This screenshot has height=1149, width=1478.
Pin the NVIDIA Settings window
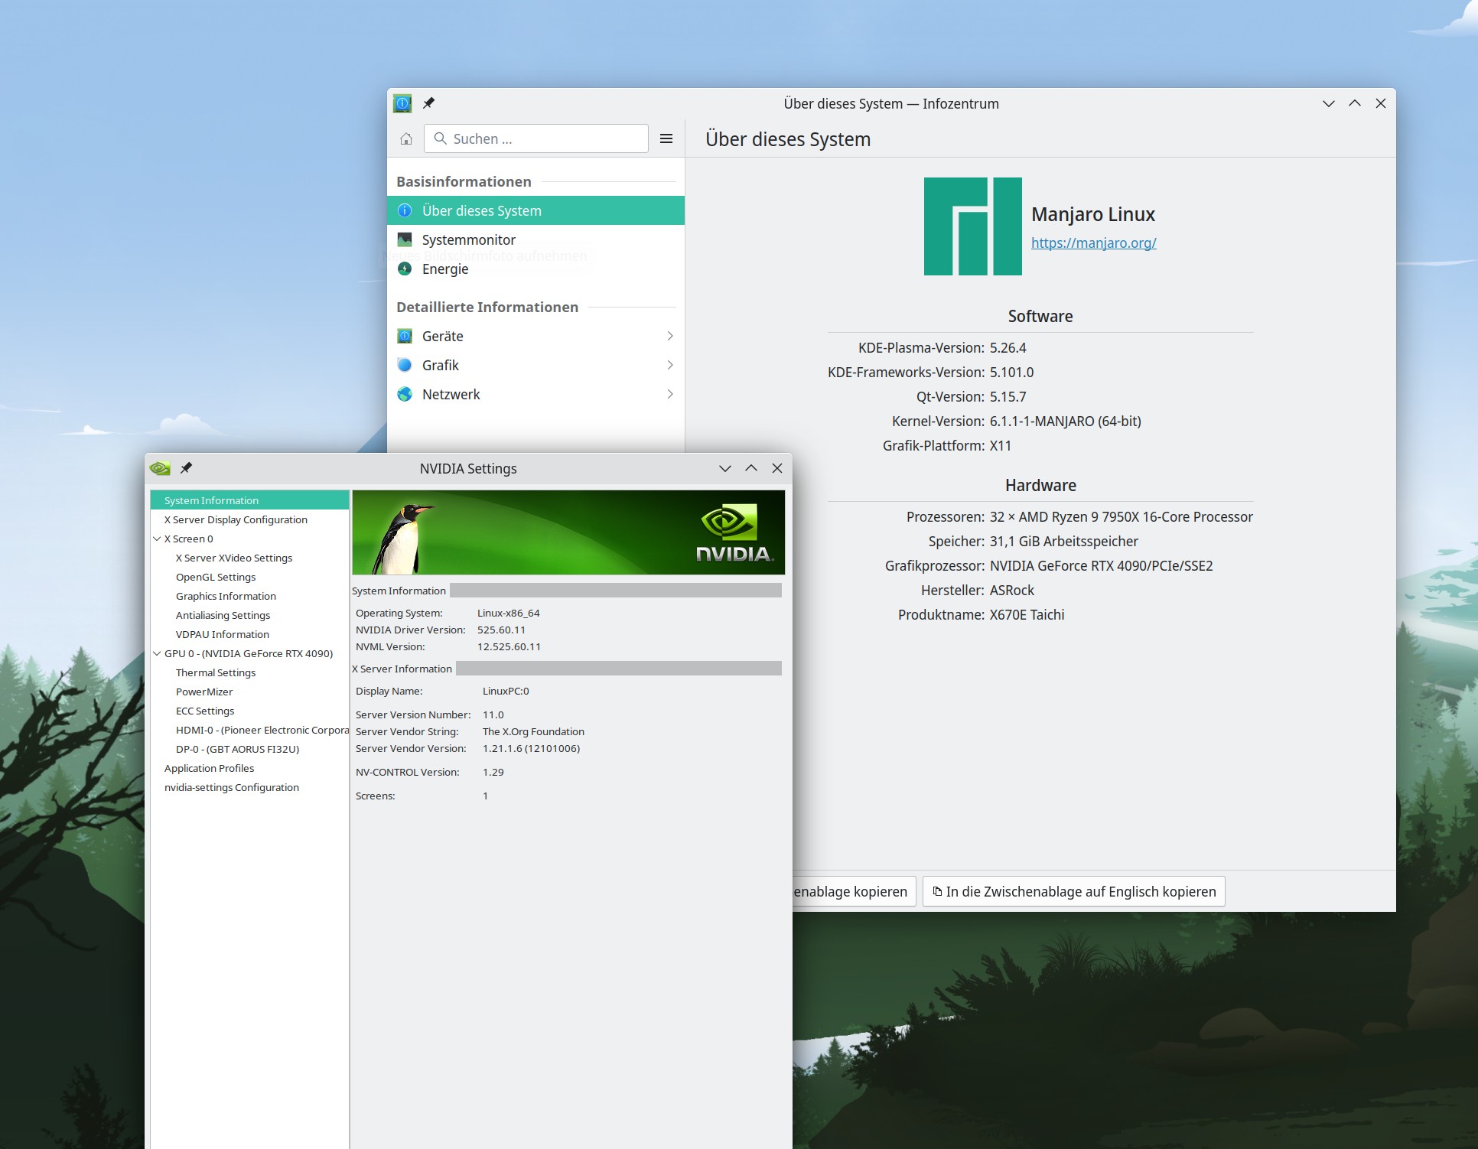(x=186, y=468)
